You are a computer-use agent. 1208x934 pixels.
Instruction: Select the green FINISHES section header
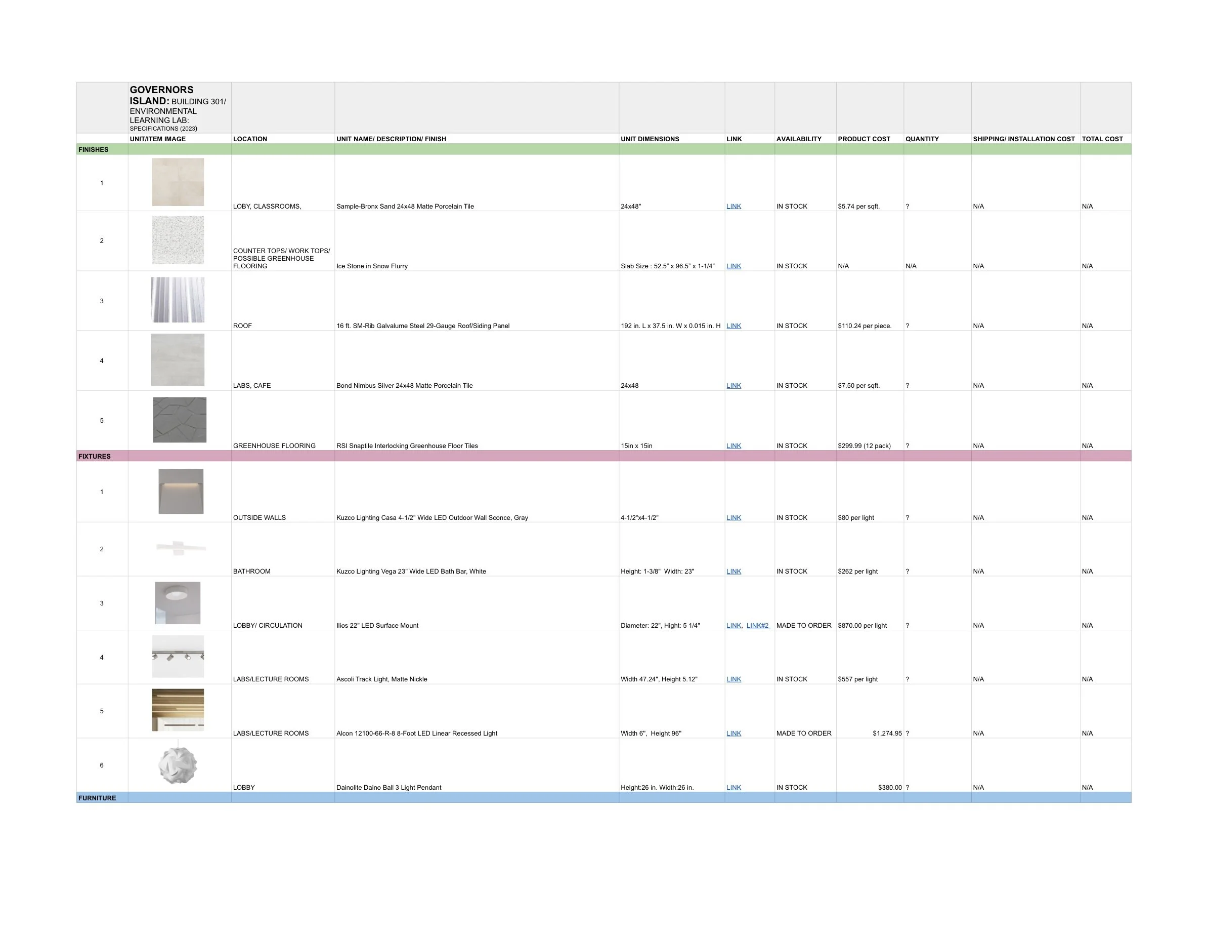coord(94,149)
